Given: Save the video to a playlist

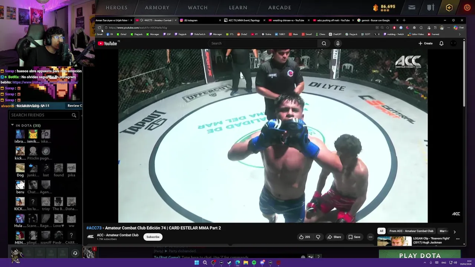Looking at the screenshot, I should [354, 237].
